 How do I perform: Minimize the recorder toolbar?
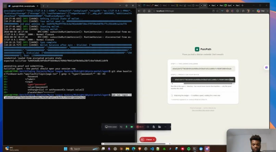point(165,127)
